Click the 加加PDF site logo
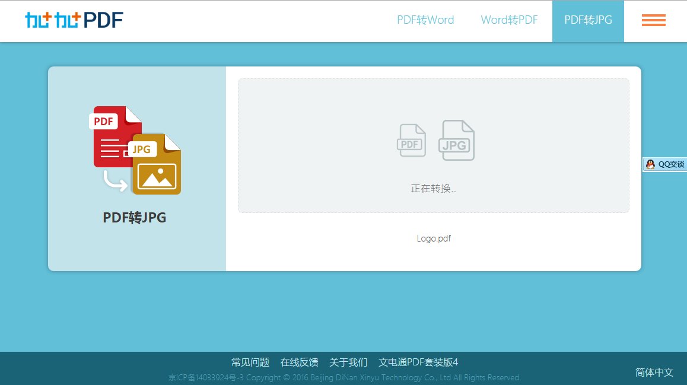The width and height of the screenshot is (687, 385). coord(74,19)
